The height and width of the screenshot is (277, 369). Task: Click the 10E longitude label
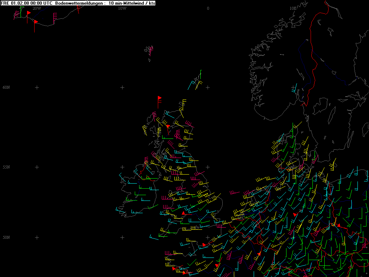293,8
